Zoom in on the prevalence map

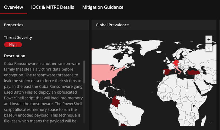coord(209,39)
